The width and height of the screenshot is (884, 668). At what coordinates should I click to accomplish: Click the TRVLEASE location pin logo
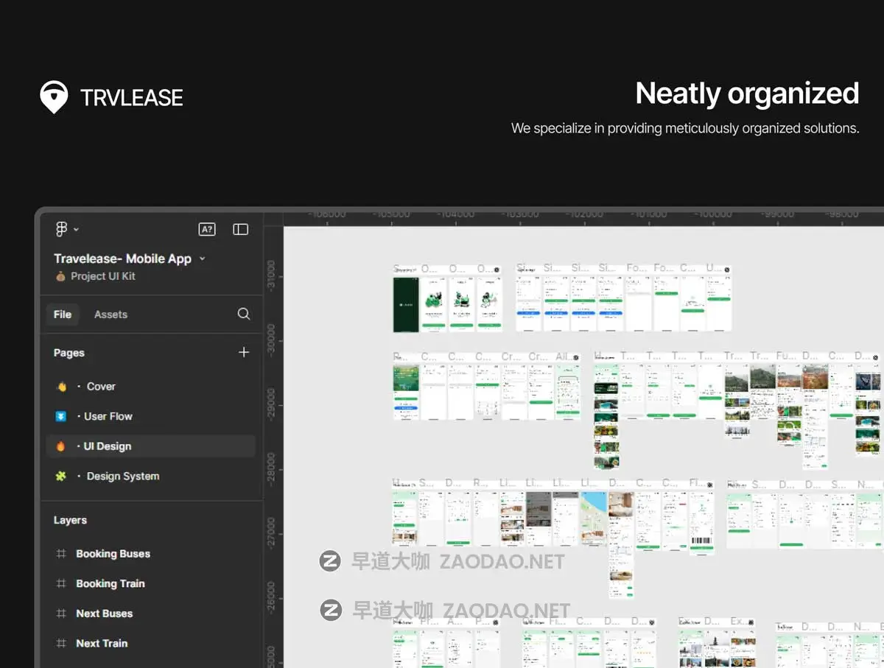point(54,97)
